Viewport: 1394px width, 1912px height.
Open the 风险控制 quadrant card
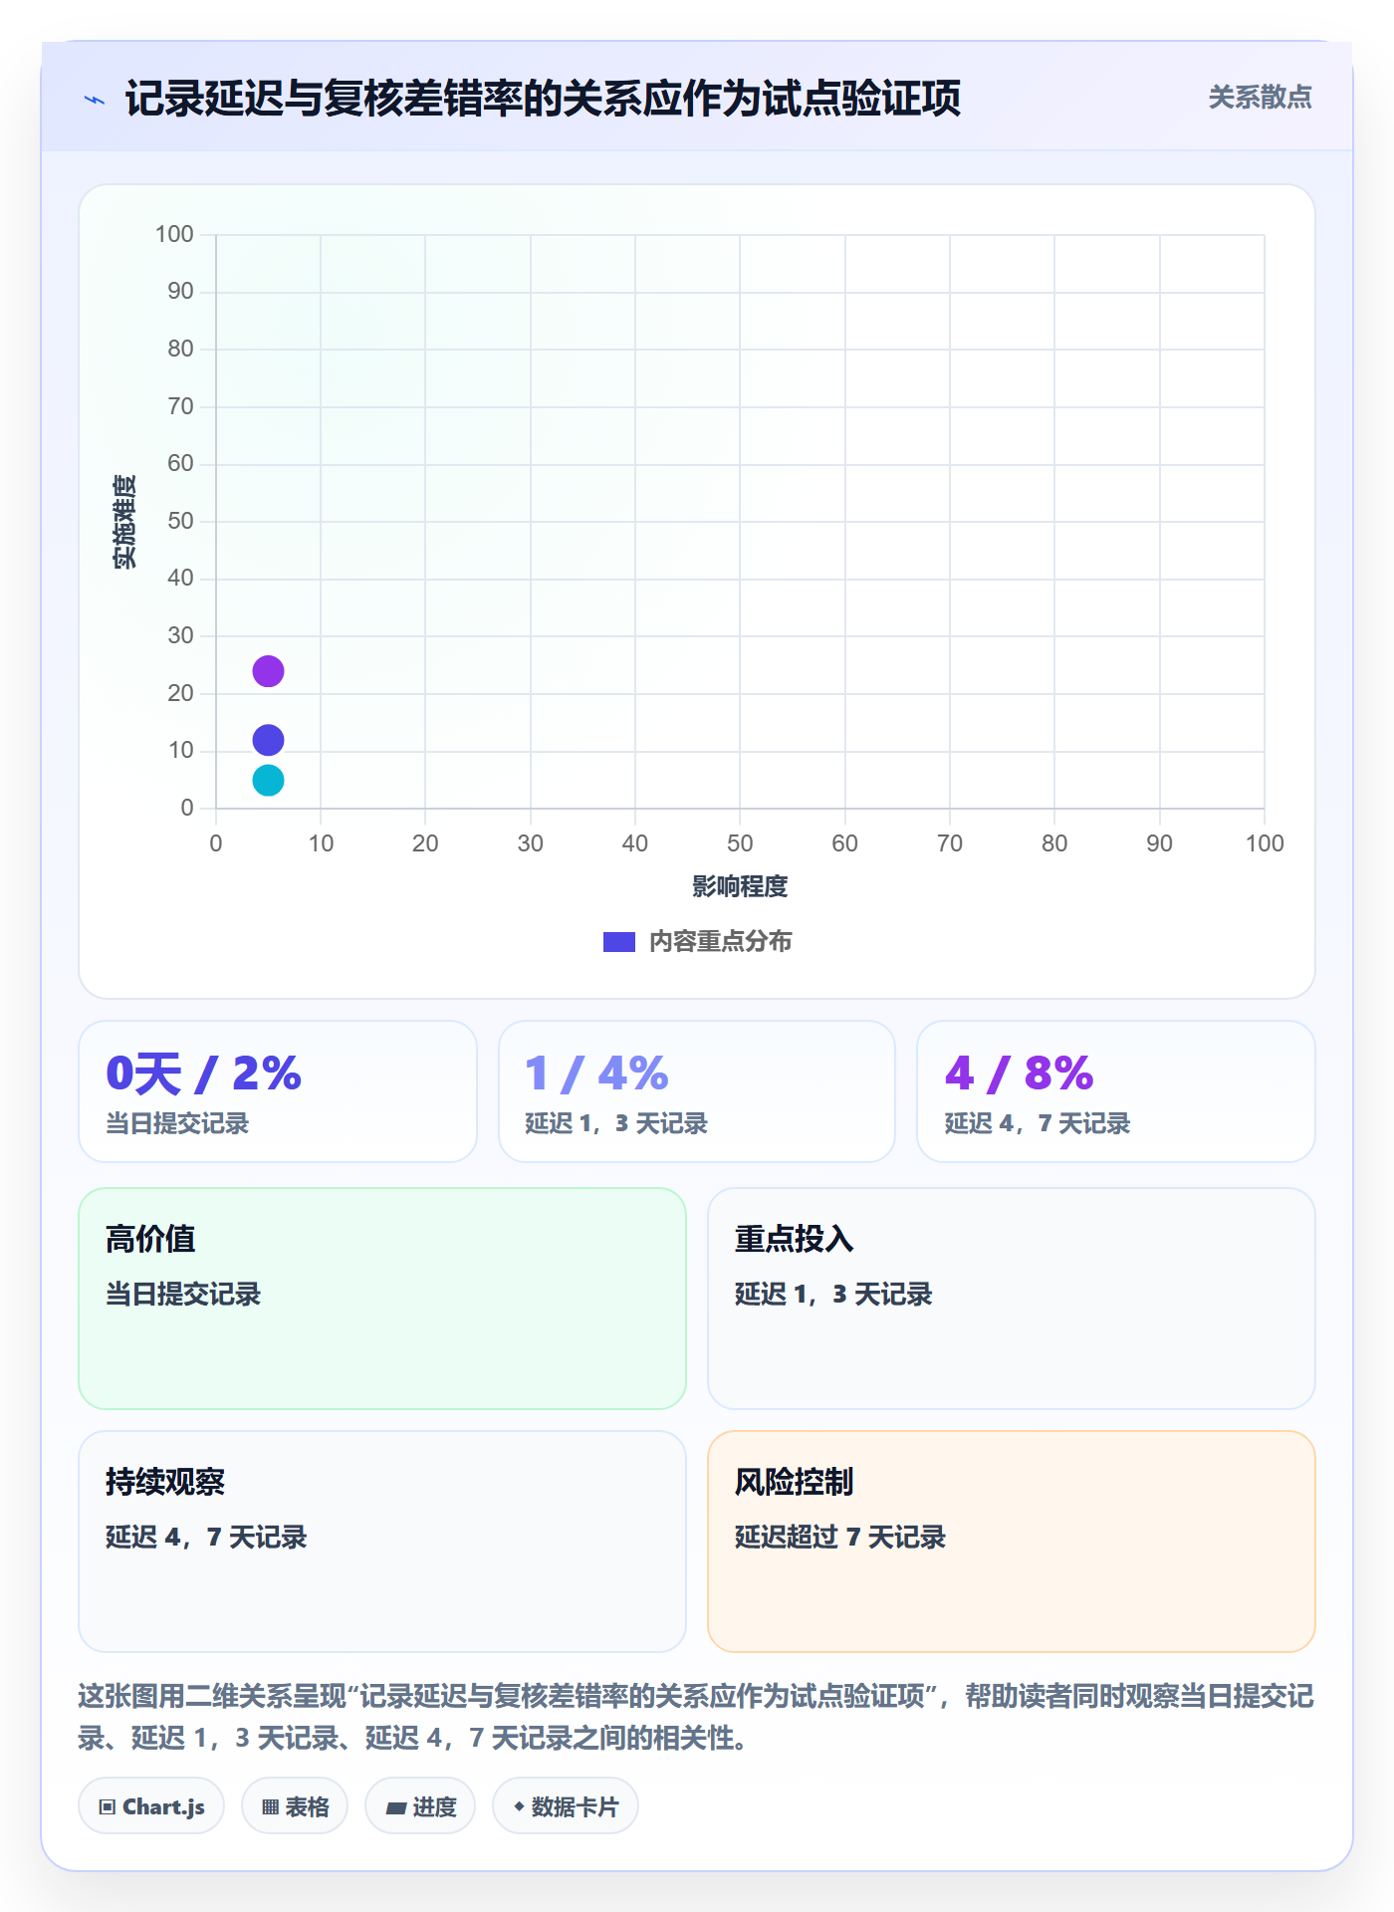[1012, 1542]
